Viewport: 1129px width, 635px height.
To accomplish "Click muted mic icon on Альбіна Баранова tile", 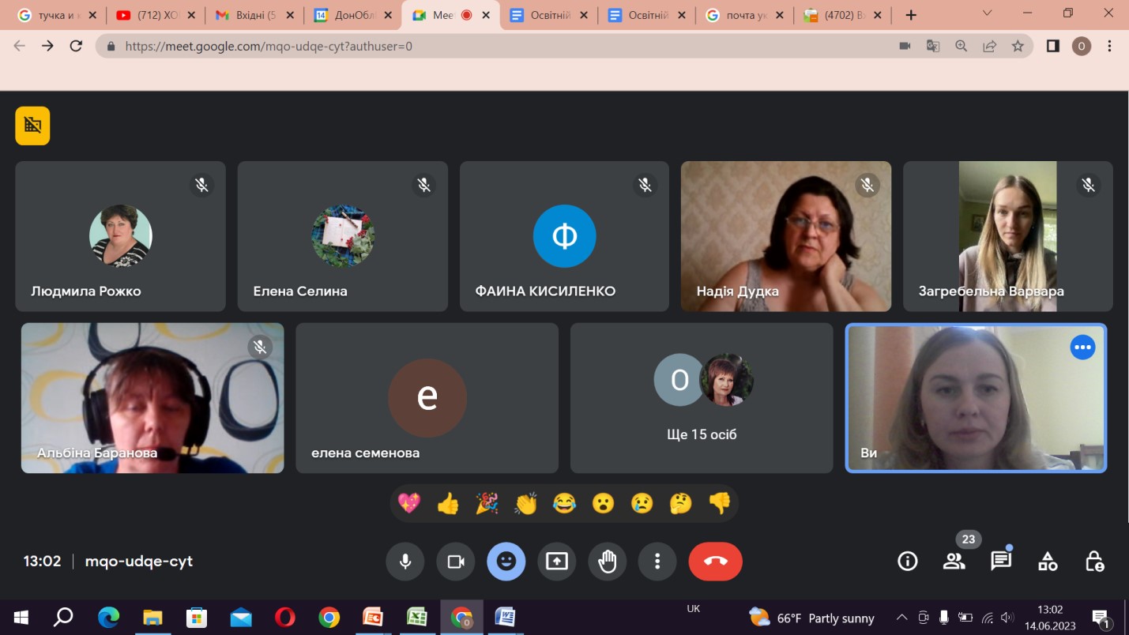I will click(x=260, y=347).
